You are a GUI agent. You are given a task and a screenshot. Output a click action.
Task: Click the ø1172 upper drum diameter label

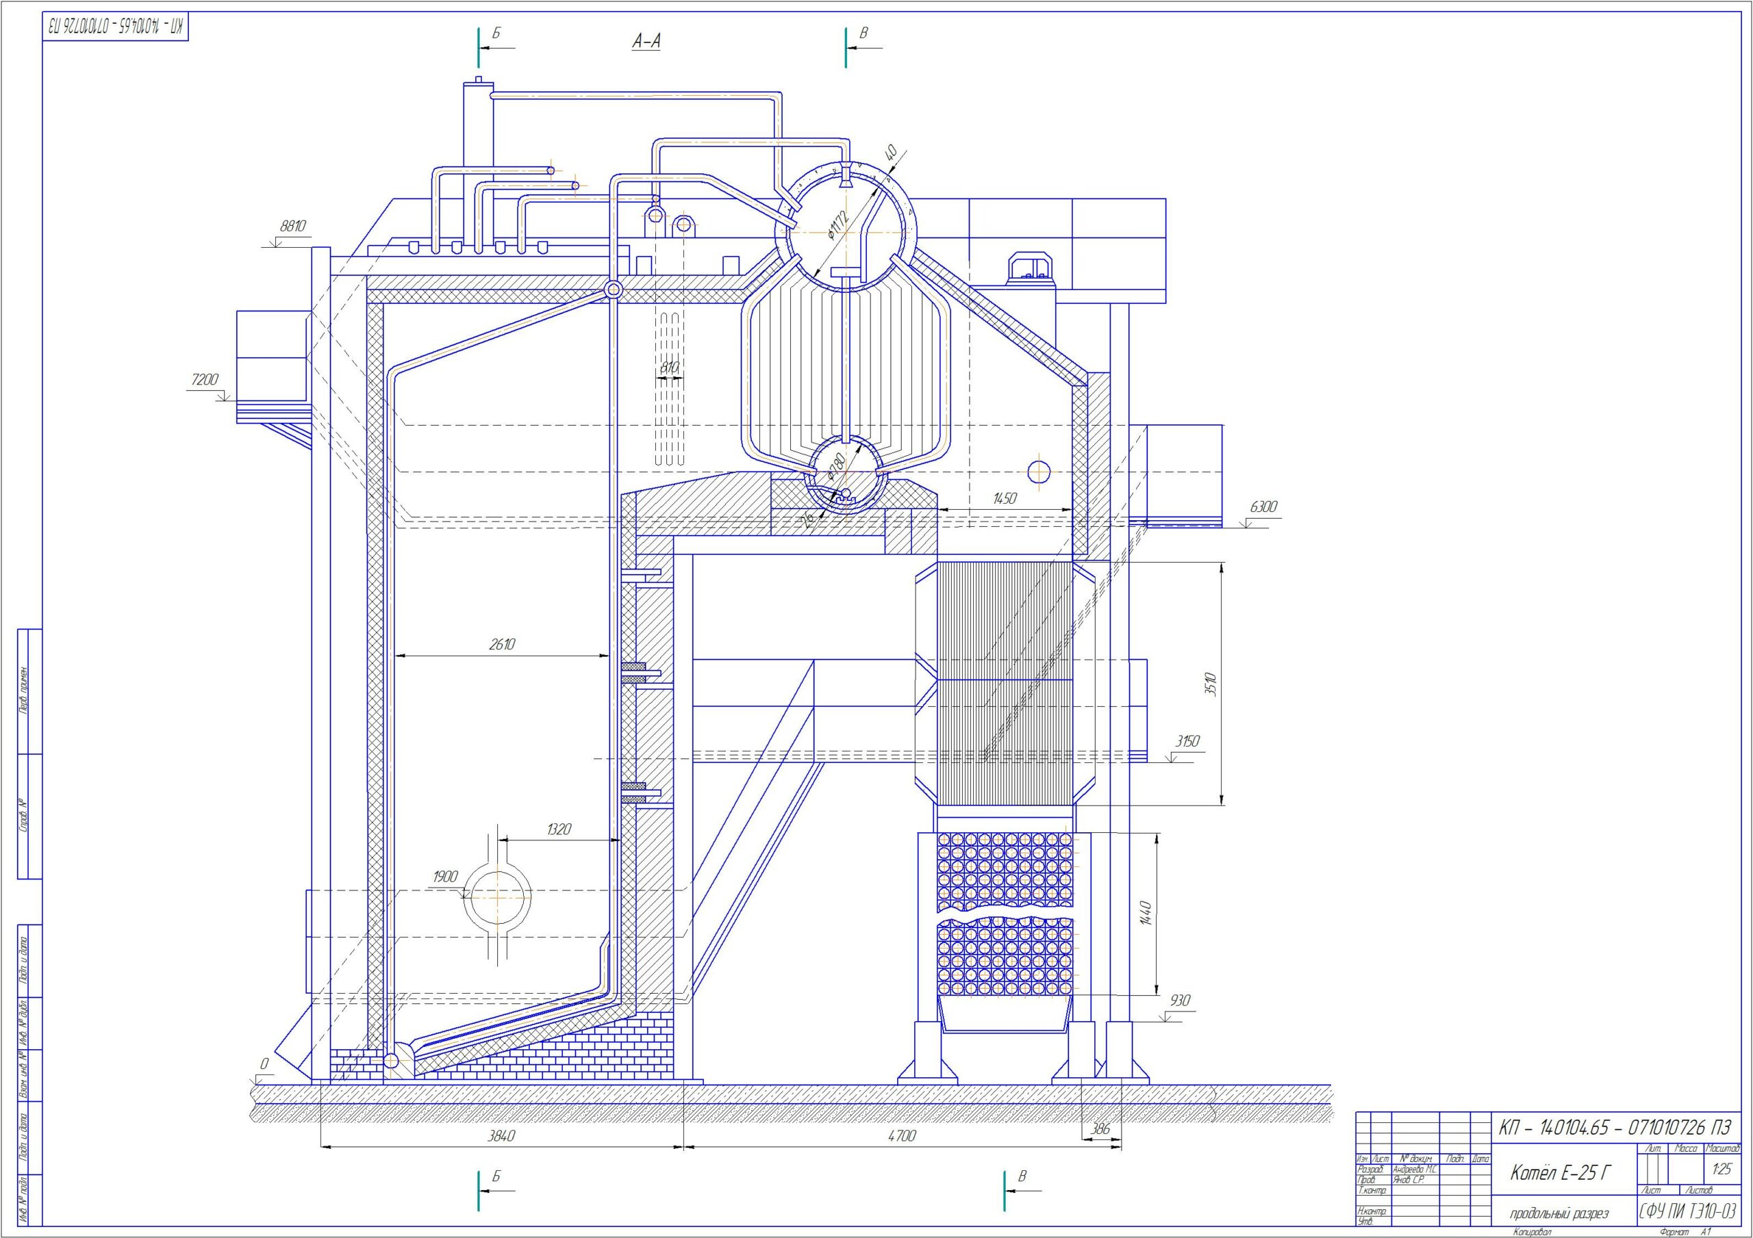[x=838, y=225]
